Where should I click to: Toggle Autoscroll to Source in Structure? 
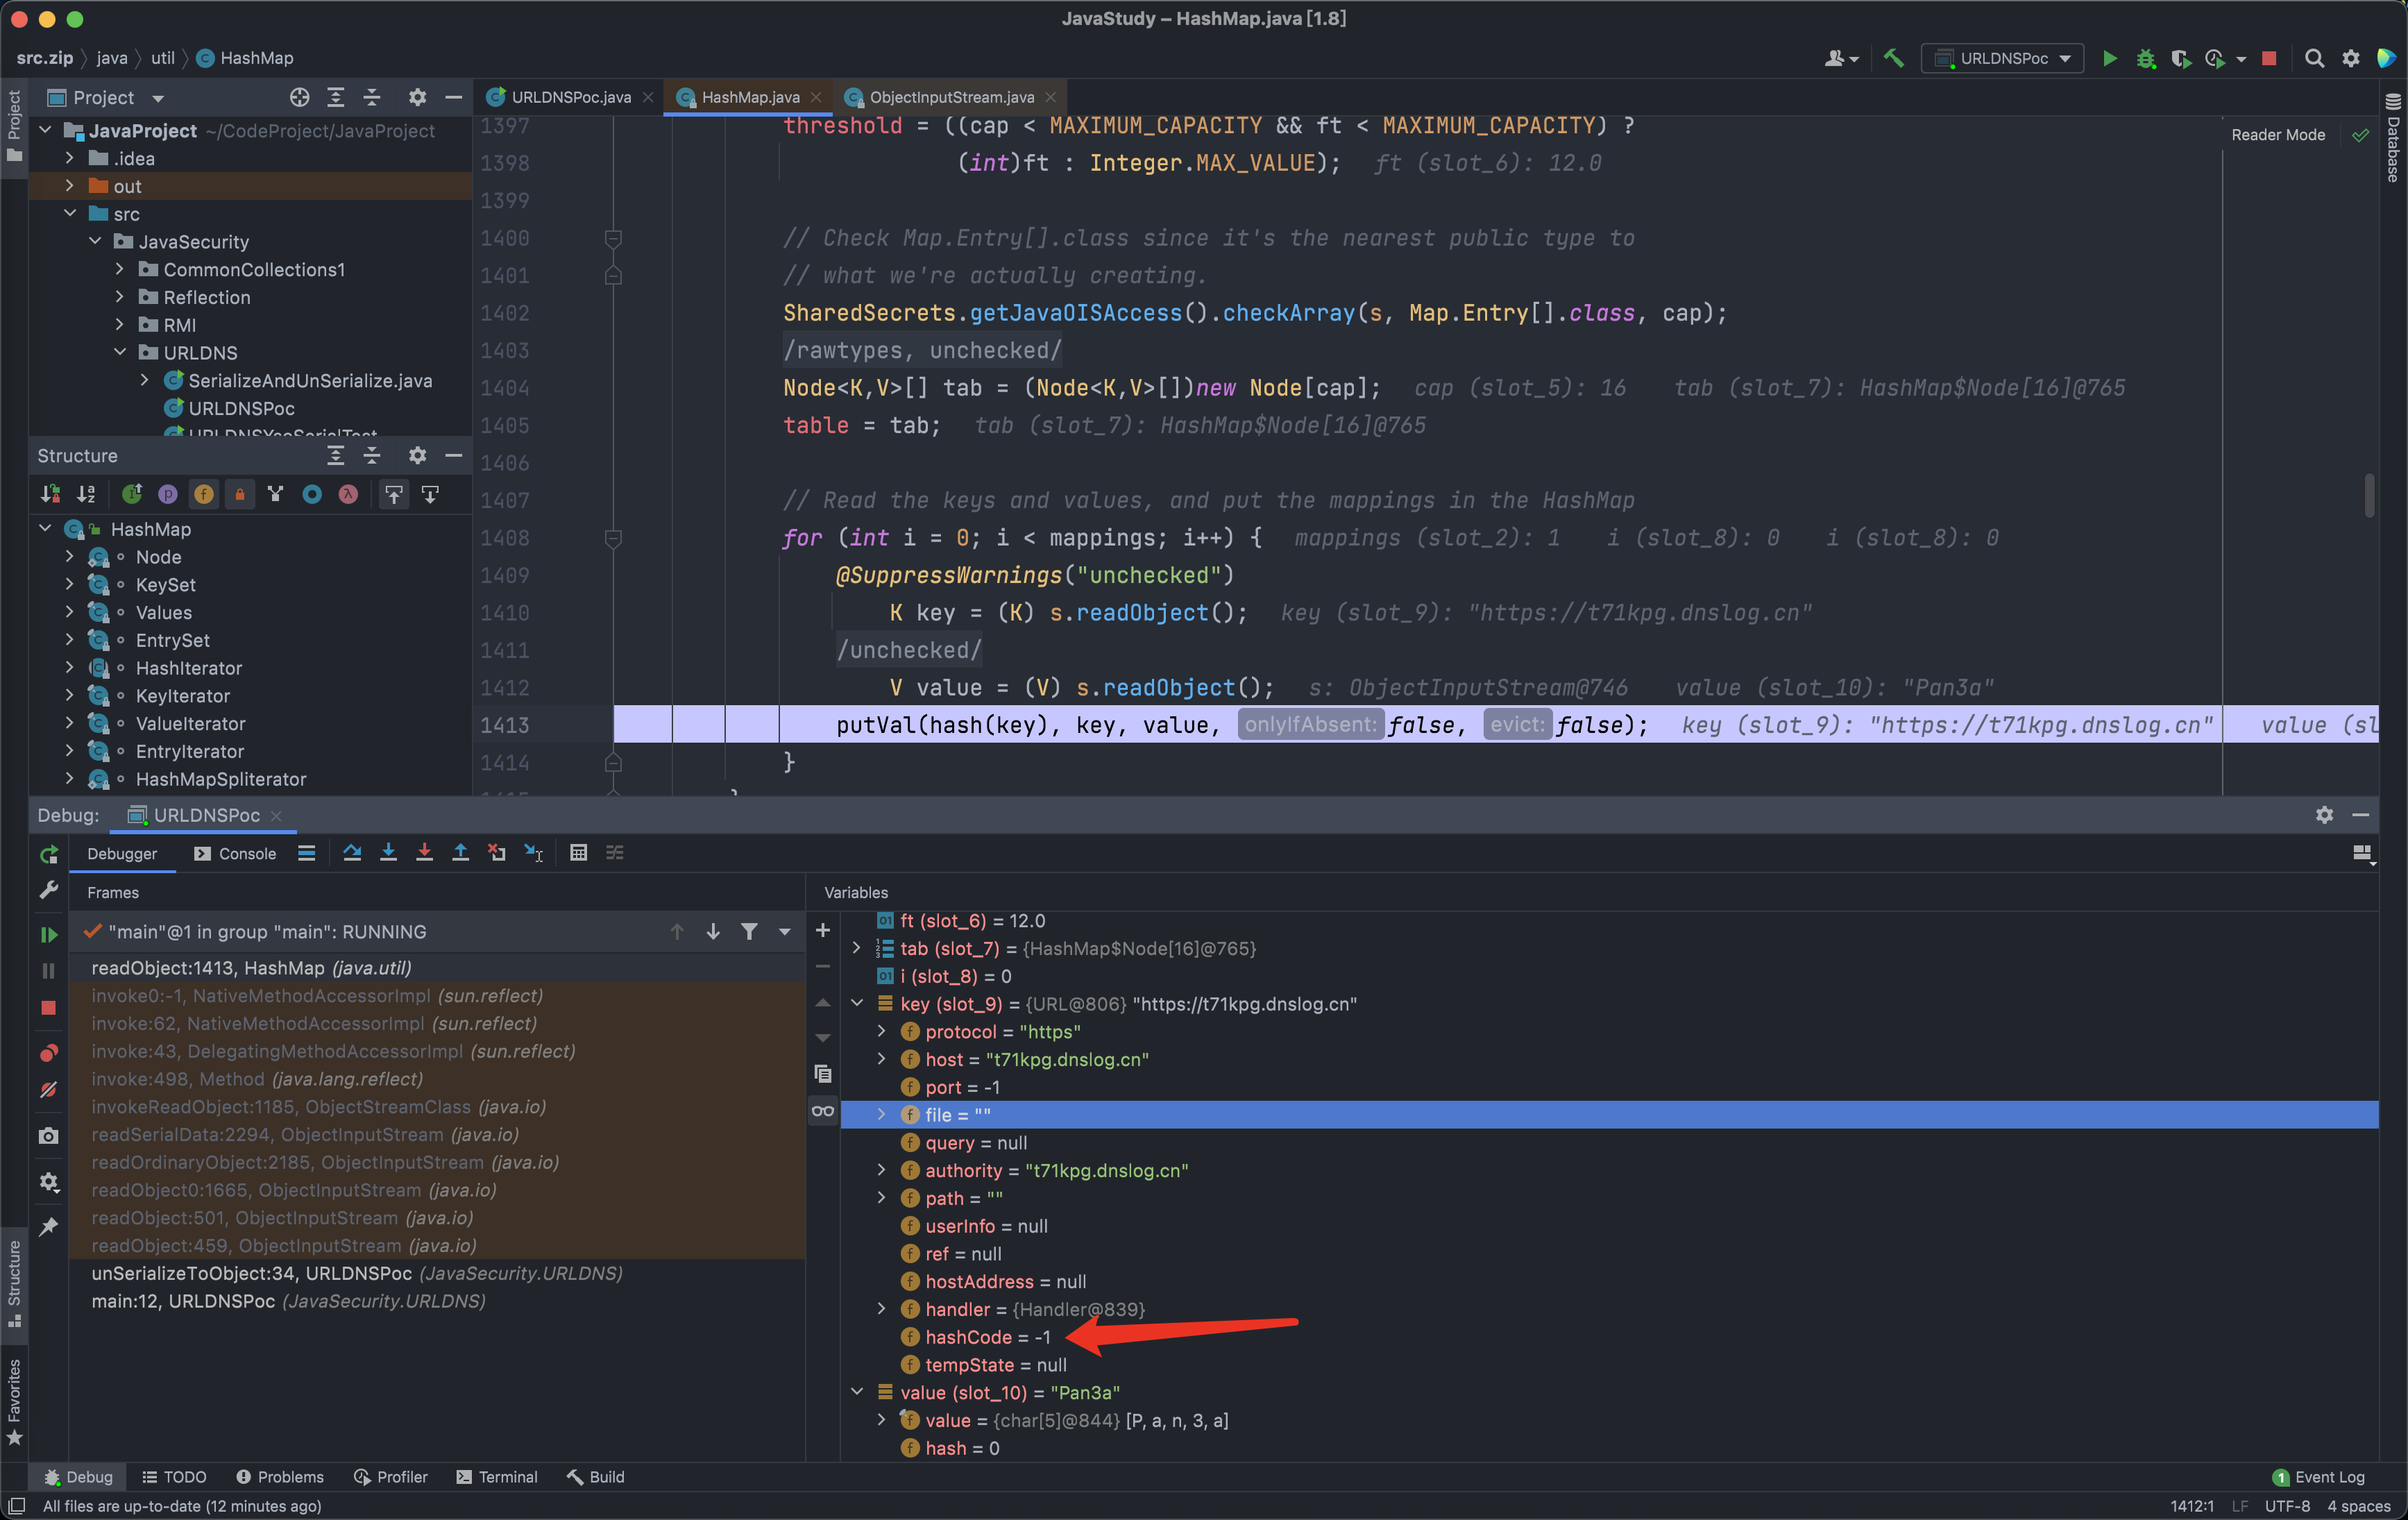point(394,494)
